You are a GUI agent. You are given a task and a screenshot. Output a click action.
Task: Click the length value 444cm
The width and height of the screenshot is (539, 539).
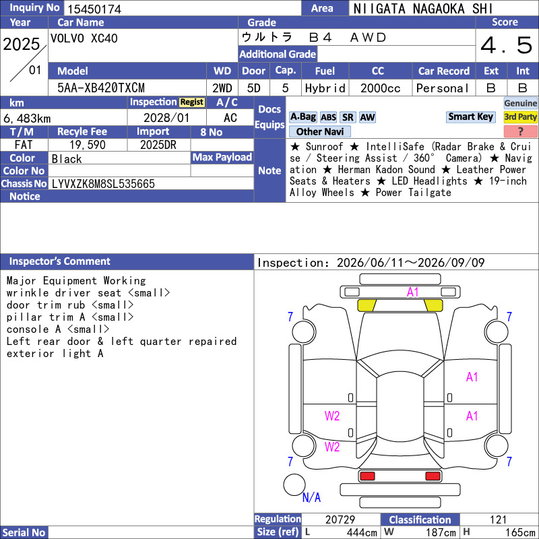[362, 532]
